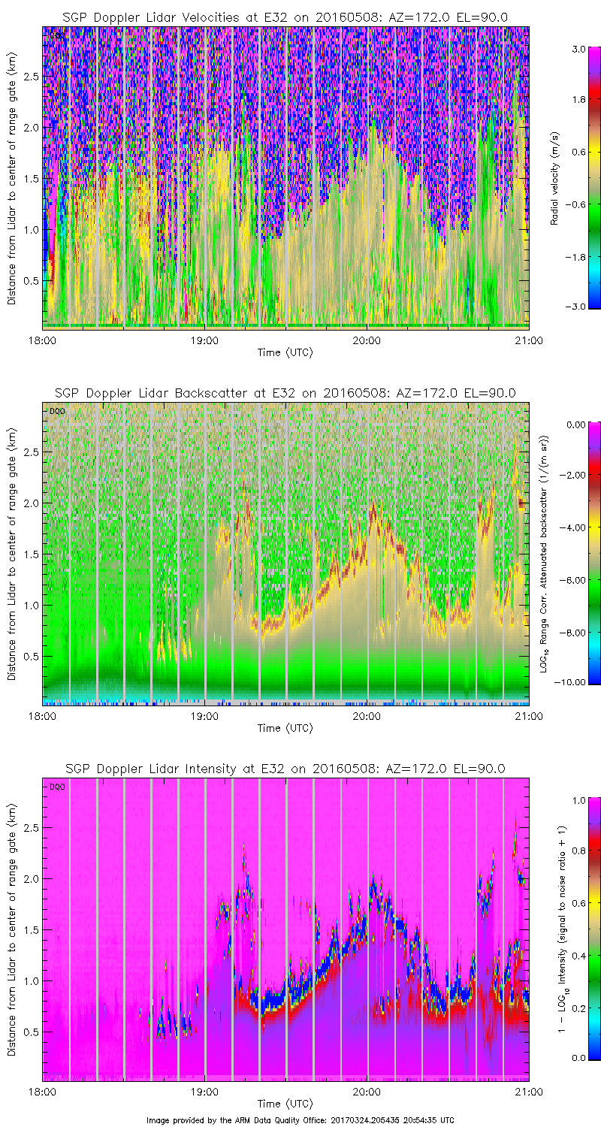Click the DQO label in the velocities plot
Image resolution: width=601 pixels, height=1127 pixels.
pos(55,35)
